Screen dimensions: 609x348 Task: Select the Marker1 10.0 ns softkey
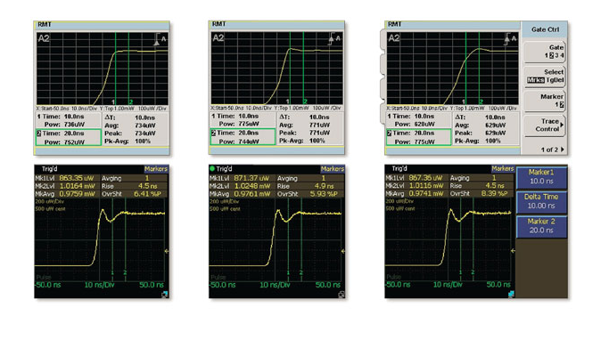541,177
